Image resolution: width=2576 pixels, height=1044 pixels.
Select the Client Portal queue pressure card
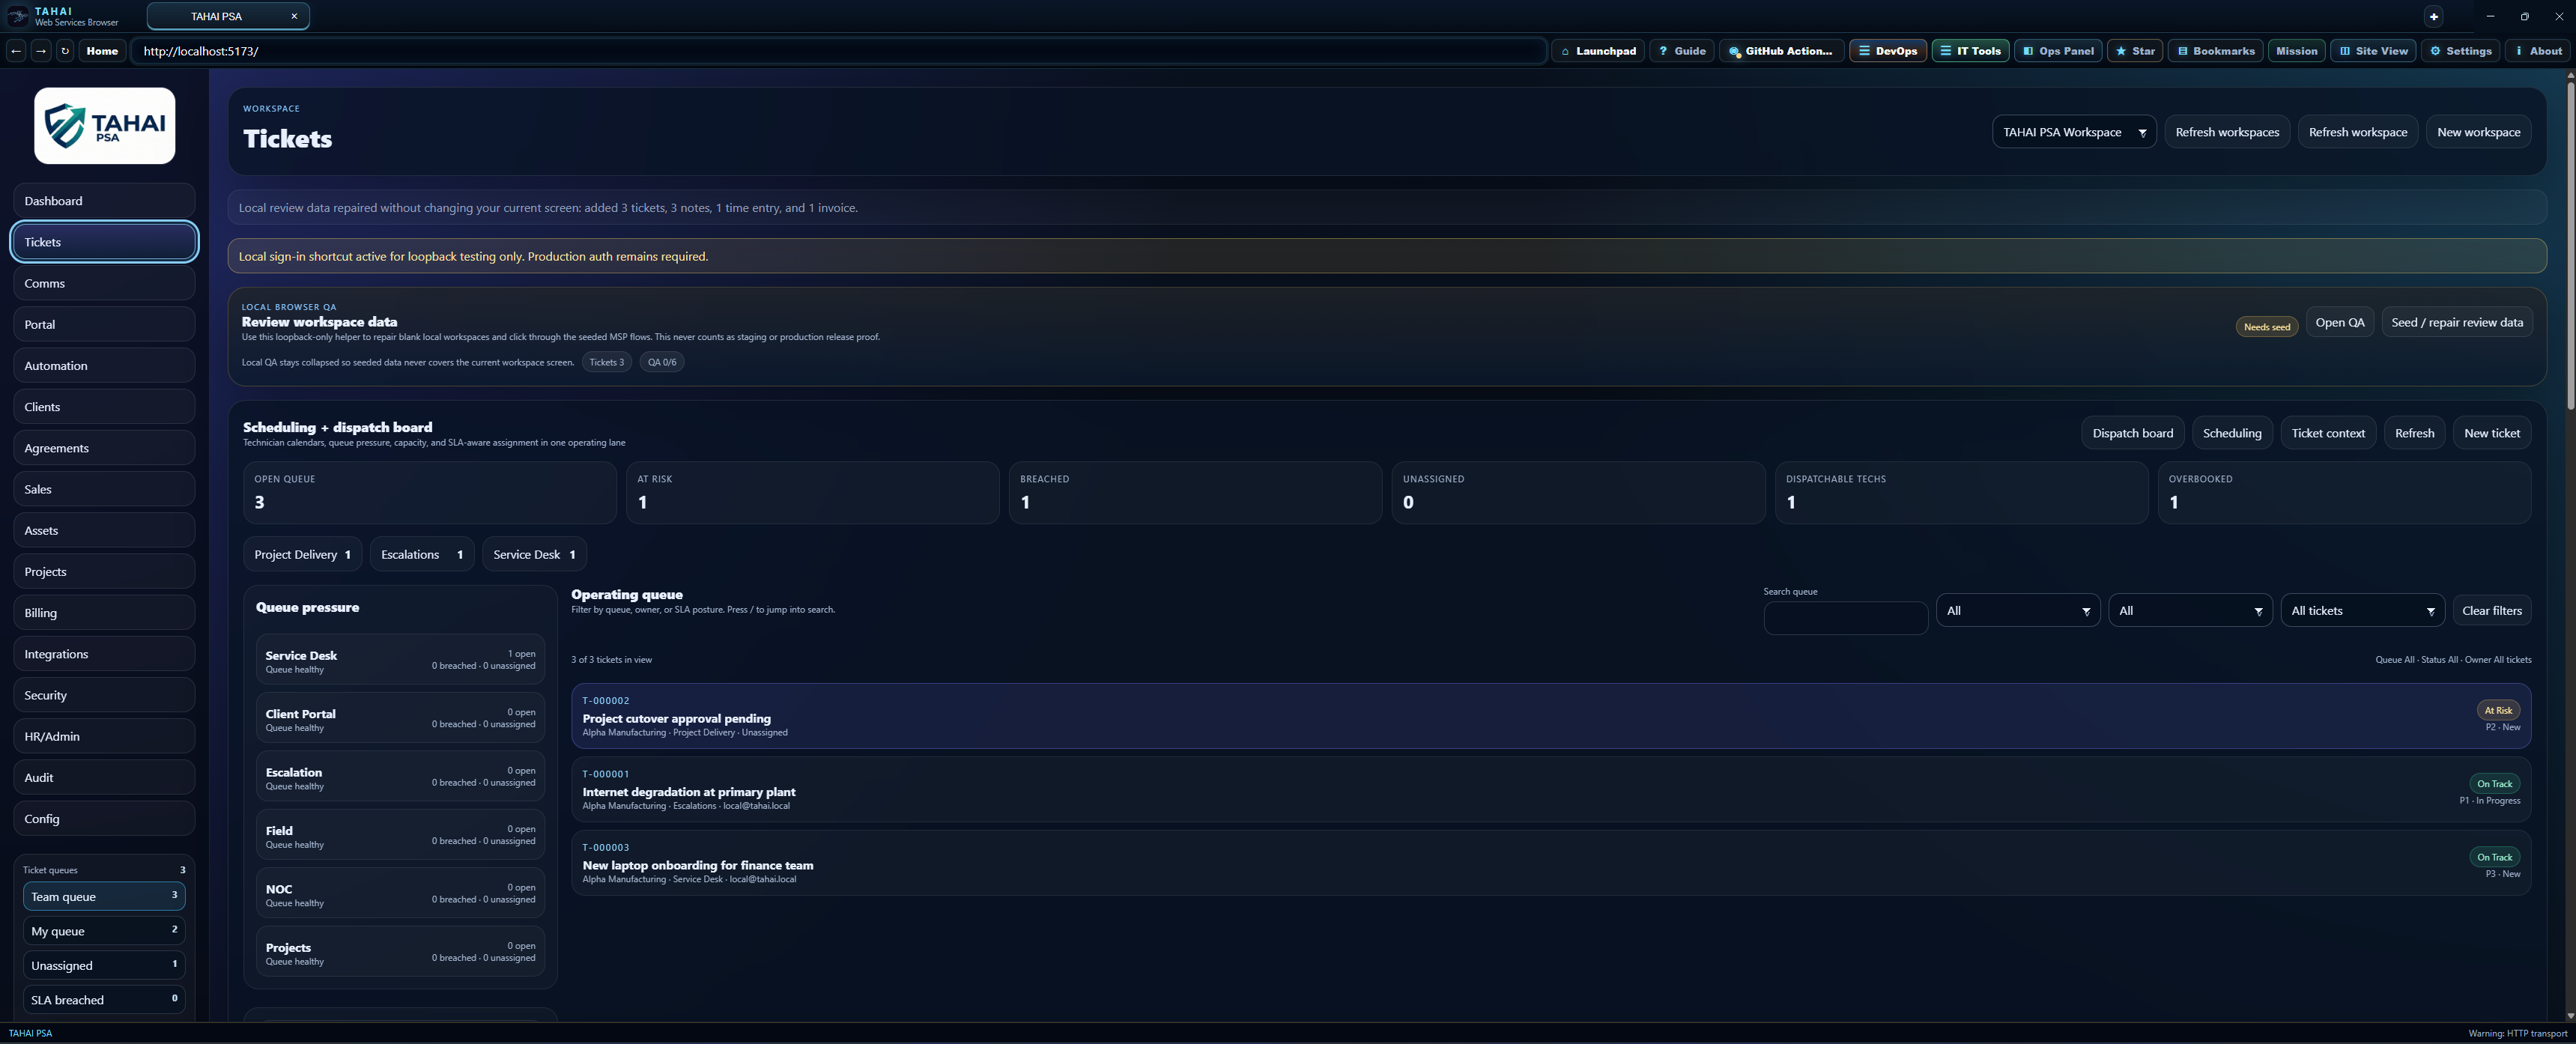[x=400, y=718]
